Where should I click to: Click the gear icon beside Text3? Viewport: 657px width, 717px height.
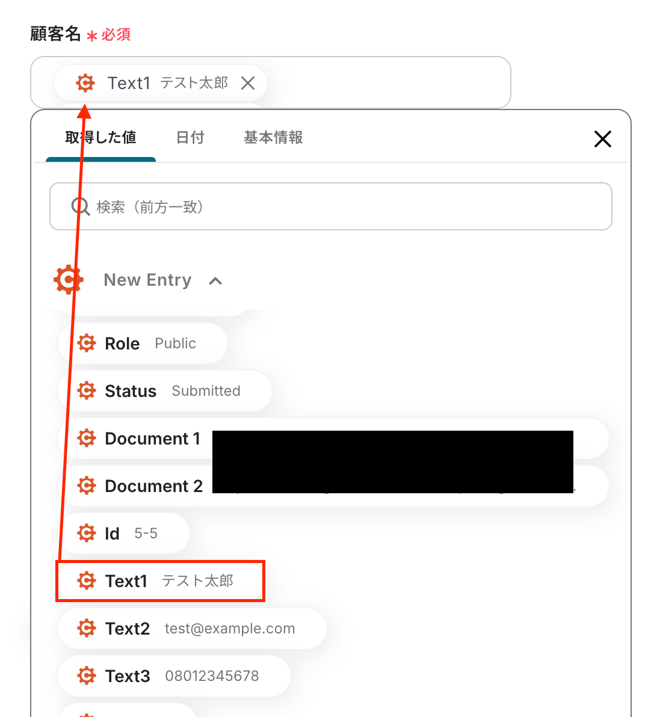tap(87, 676)
